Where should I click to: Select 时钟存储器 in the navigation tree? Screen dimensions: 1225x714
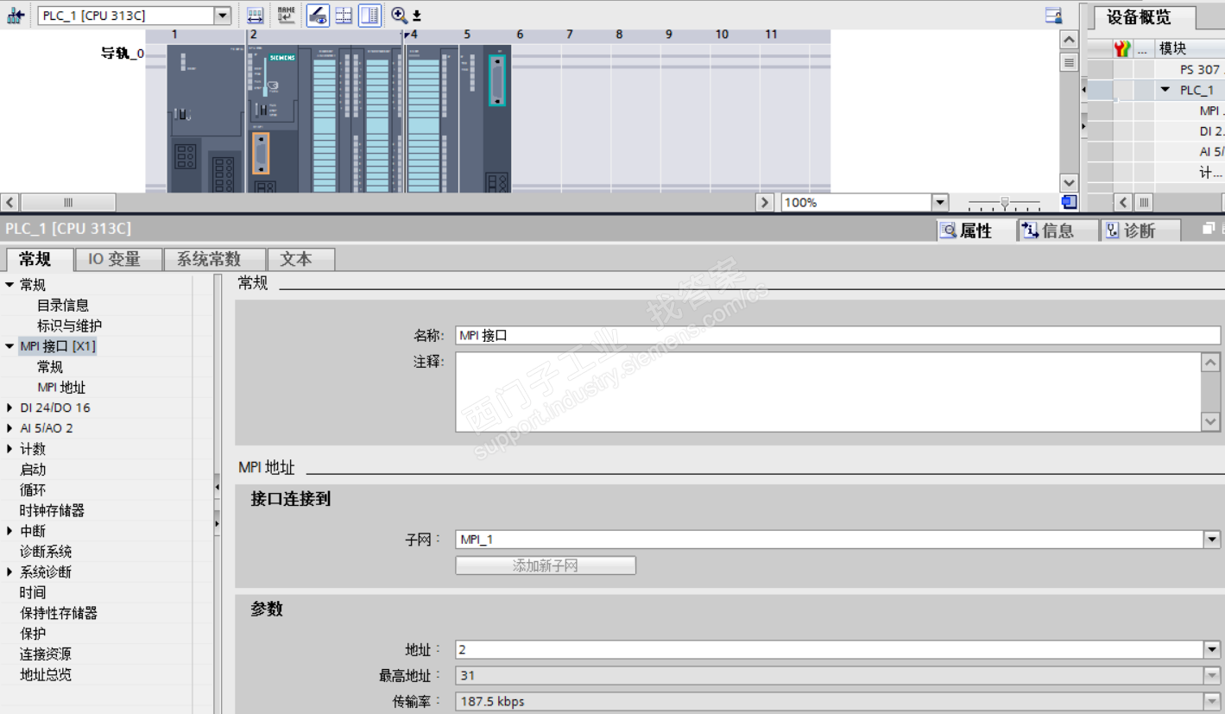pyautogui.click(x=52, y=510)
